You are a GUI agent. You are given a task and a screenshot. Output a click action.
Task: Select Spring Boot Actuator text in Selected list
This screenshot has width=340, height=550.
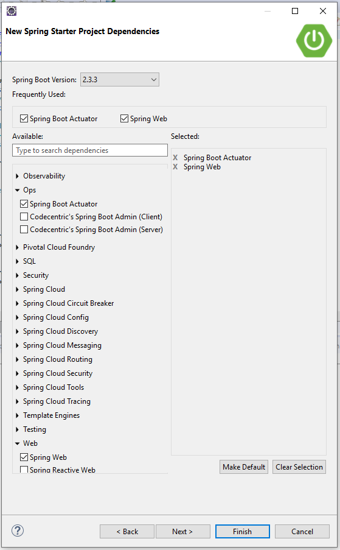218,158
